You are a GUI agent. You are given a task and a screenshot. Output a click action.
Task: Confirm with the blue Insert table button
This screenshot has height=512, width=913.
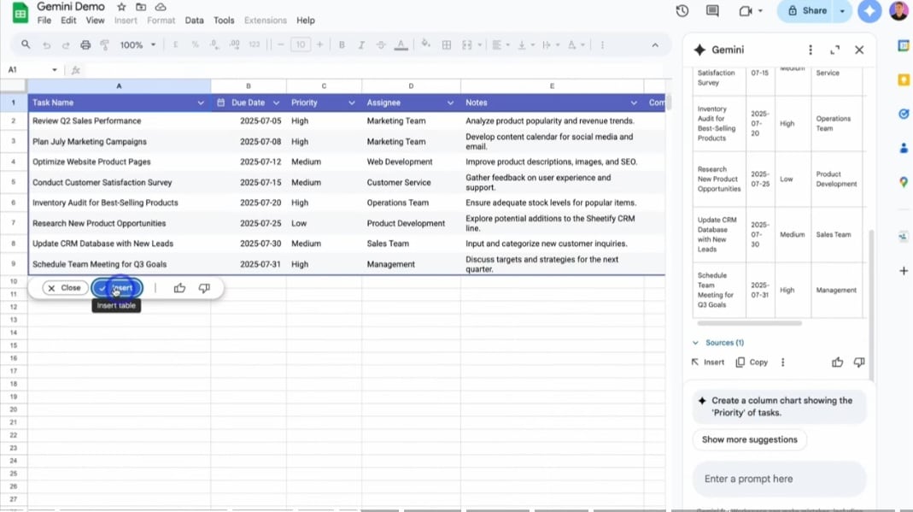pyautogui.click(x=116, y=288)
